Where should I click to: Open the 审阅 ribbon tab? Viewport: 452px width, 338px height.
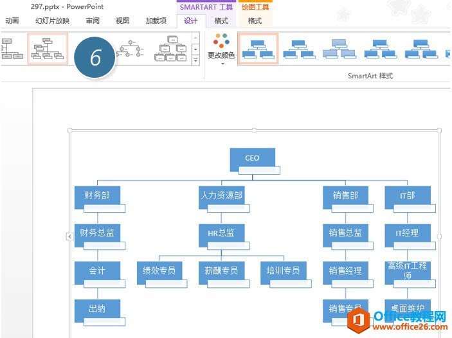[93, 21]
